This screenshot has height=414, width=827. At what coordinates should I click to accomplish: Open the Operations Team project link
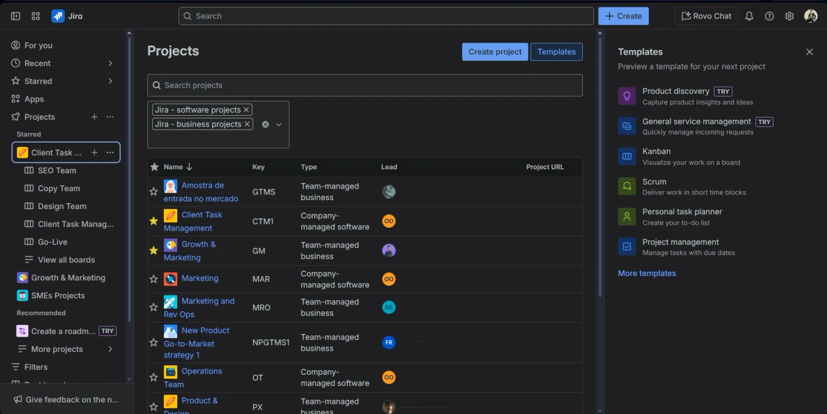193,377
